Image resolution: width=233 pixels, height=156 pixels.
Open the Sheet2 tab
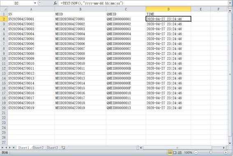tap(38, 148)
